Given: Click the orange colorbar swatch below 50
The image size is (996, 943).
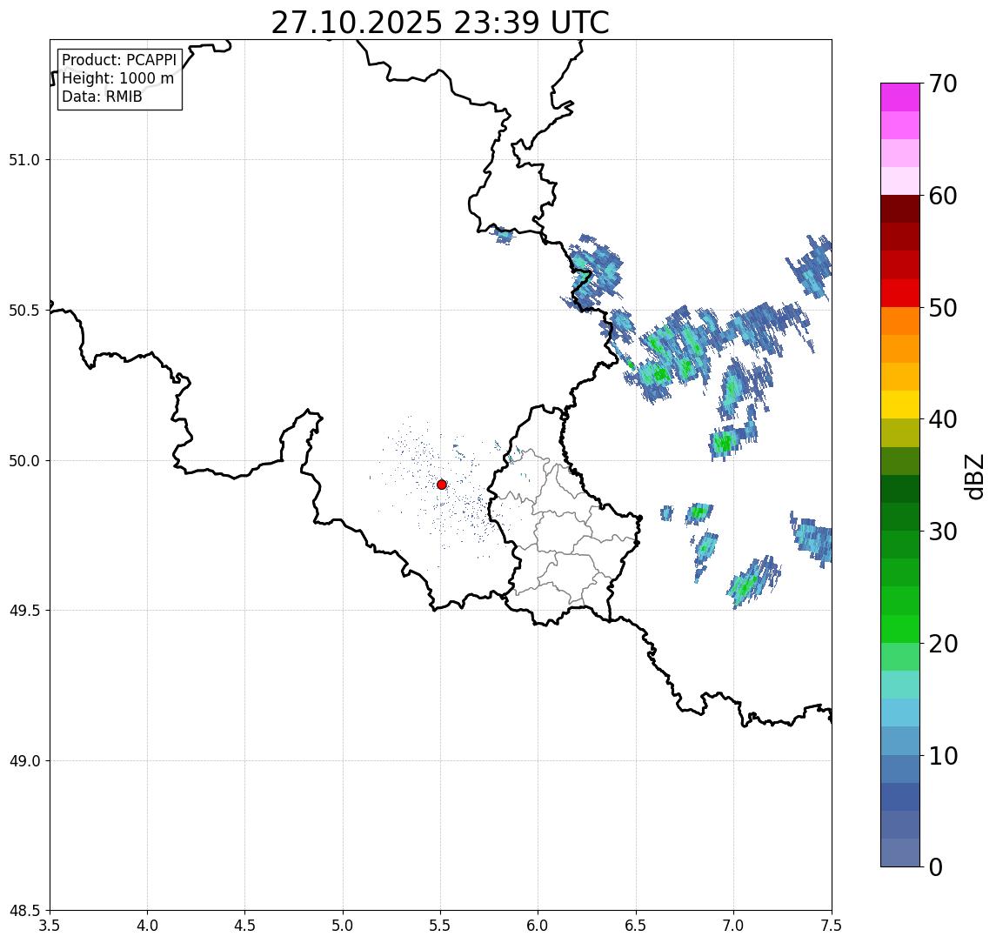Looking at the screenshot, I should pyautogui.click(x=900, y=321).
